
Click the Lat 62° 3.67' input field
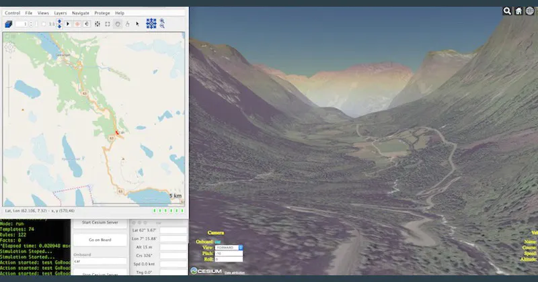tap(174, 230)
